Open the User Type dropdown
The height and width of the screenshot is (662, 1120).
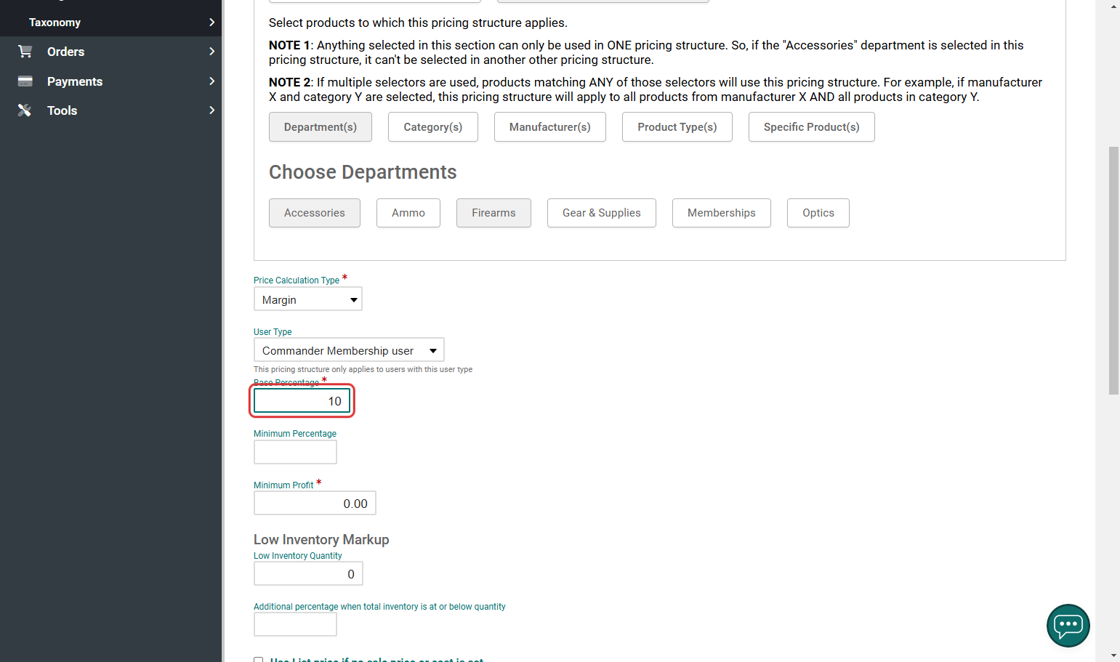(349, 350)
